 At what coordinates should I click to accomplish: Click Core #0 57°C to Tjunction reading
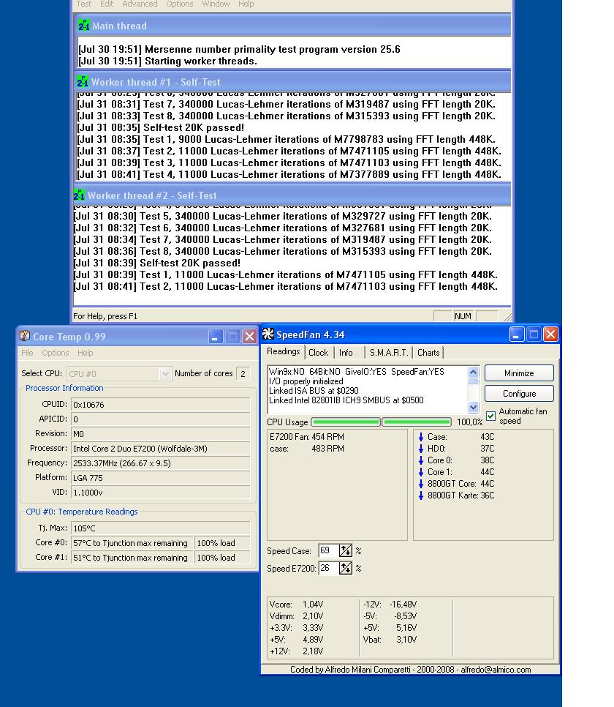[x=132, y=543]
